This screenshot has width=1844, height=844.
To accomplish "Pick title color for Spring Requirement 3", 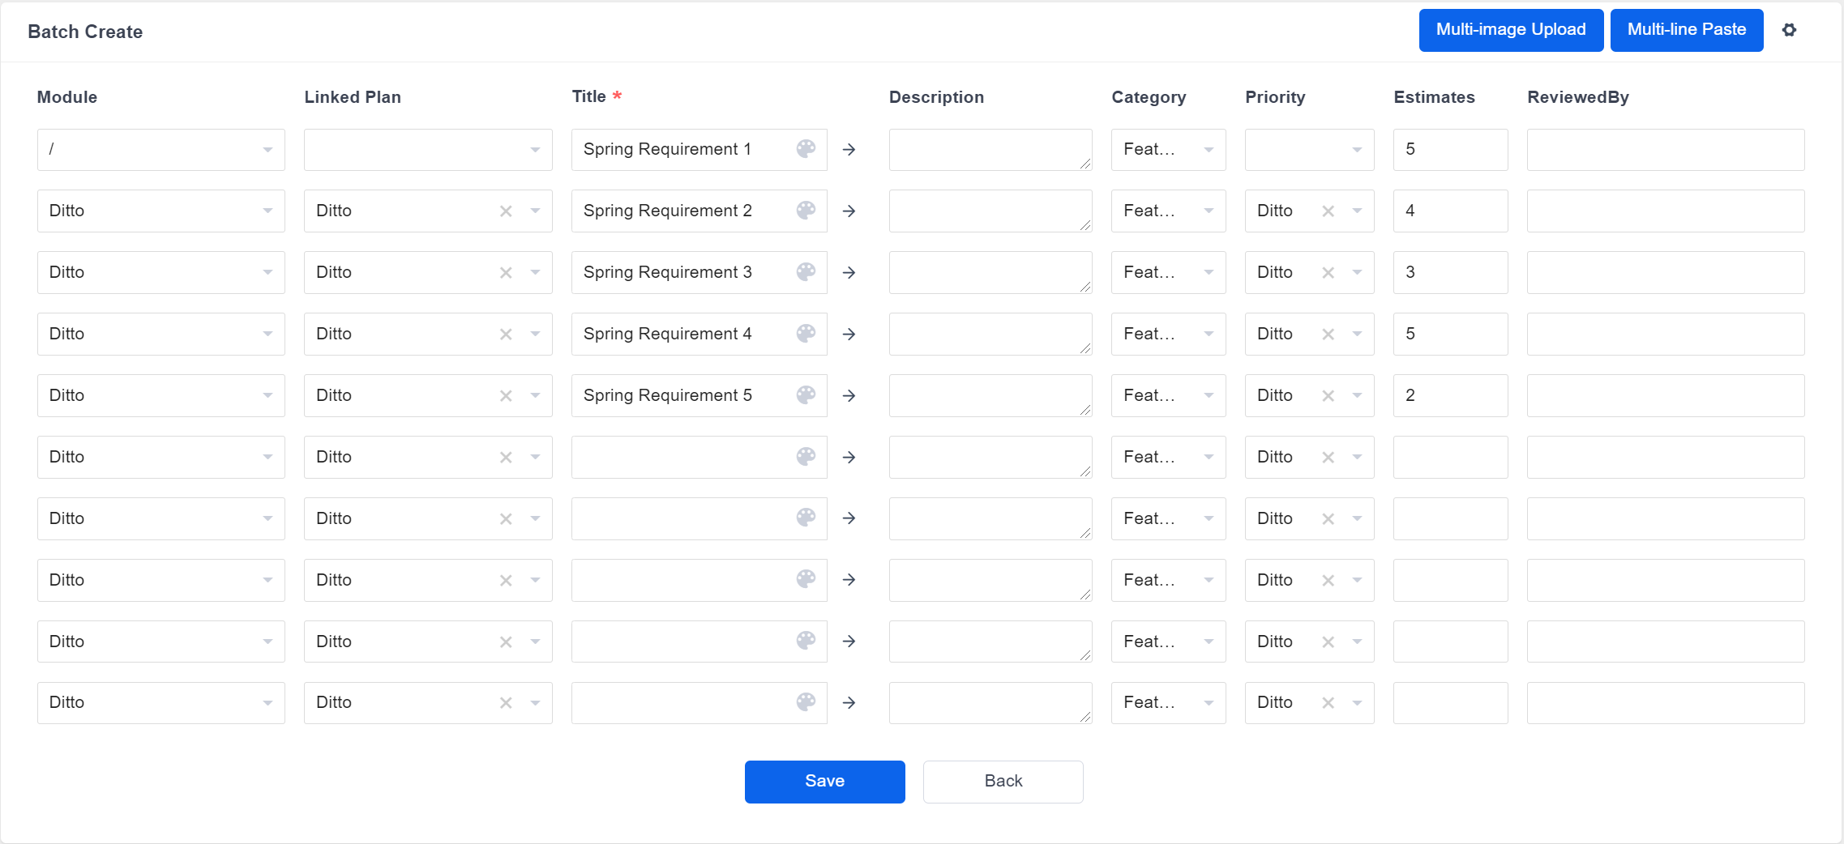I will tap(806, 272).
